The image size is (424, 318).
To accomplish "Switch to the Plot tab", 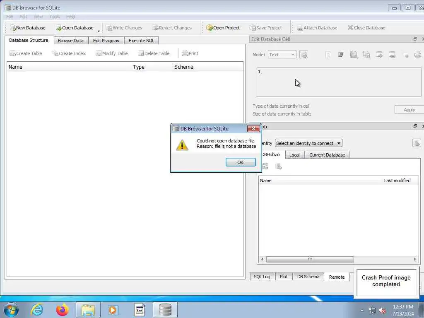I will click(x=284, y=277).
